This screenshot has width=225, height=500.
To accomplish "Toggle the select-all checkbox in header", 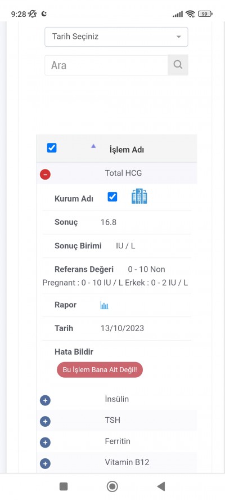I will click(x=52, y=148).
